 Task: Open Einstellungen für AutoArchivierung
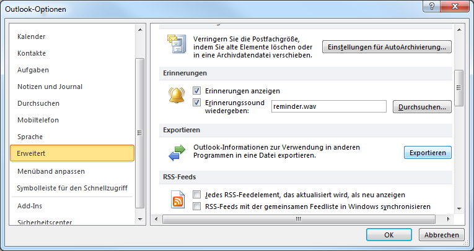tap(387, 47)
